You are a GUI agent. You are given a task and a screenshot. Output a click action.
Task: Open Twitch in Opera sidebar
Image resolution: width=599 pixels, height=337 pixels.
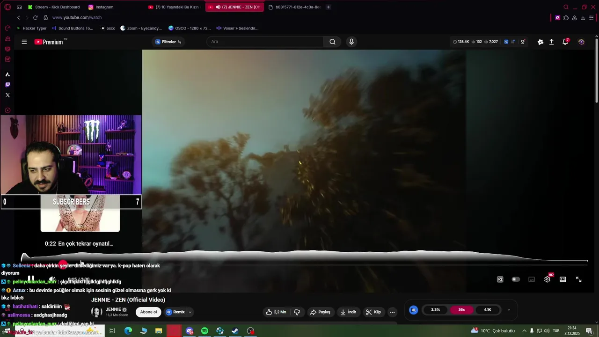(x=7, y=85)
